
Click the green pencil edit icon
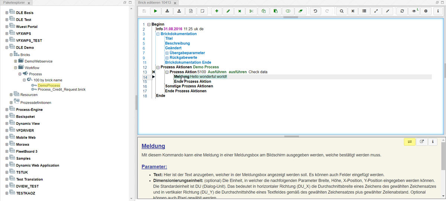click(x=228, y=11)
